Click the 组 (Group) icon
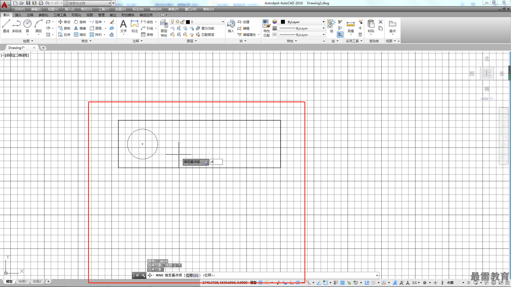511x287 pixels. [x=331, y=26]
